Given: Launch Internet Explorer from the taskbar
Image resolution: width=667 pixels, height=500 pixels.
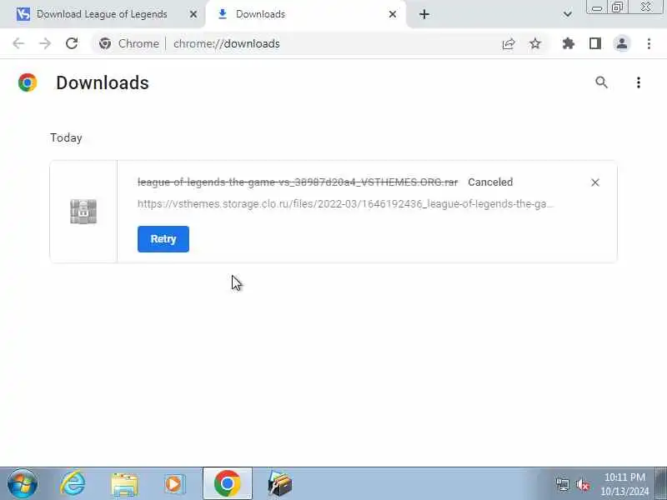Looking at the screenshot, I should pyautogui.click(x=73, y=484).
